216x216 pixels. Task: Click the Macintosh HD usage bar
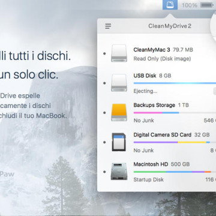click(175, 172)
